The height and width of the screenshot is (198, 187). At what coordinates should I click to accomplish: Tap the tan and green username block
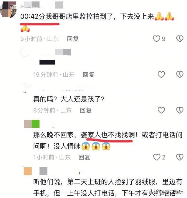coord(32,124)
